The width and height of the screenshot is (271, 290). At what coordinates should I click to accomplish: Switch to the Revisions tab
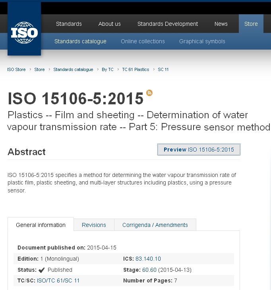coord(94,225)
